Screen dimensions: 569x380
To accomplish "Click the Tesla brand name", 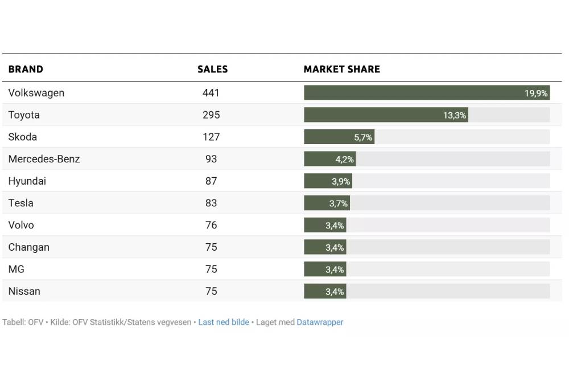I will click(21, 203).
